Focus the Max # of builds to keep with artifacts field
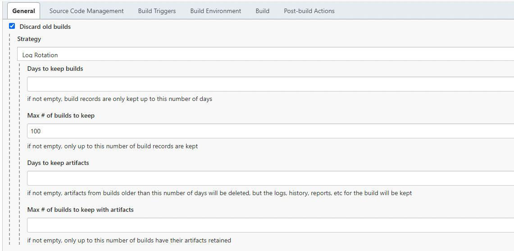Viewport: 514px width, 251px height. [270, 225]
